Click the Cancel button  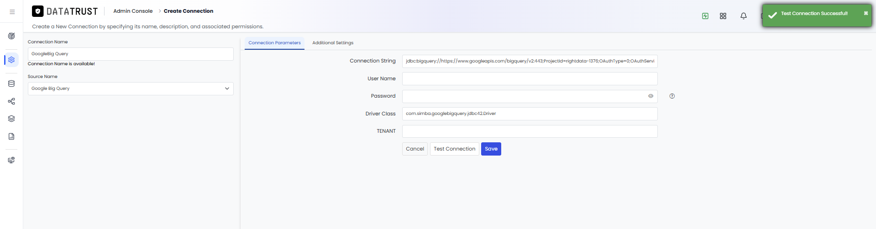[415, 149]
